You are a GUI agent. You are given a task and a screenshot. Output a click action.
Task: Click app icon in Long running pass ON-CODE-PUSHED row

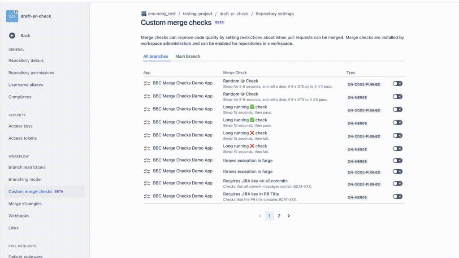tap(147, 109)
